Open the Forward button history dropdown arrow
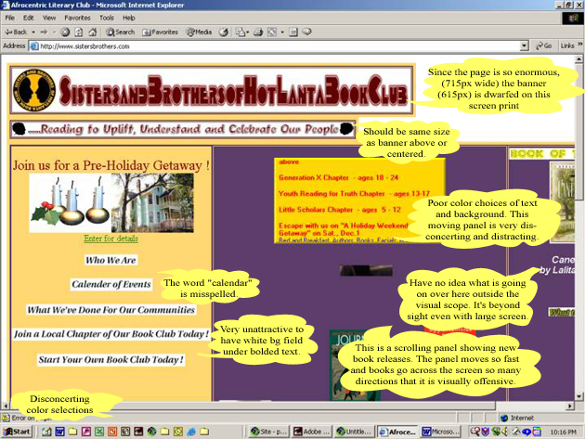This screenshot has height=439, width=585. pos(54,32)
